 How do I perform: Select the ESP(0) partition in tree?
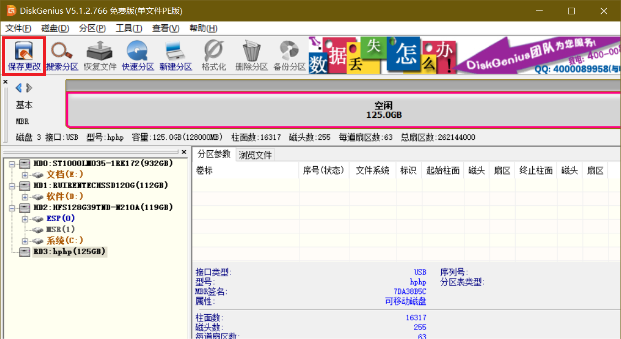60,218
